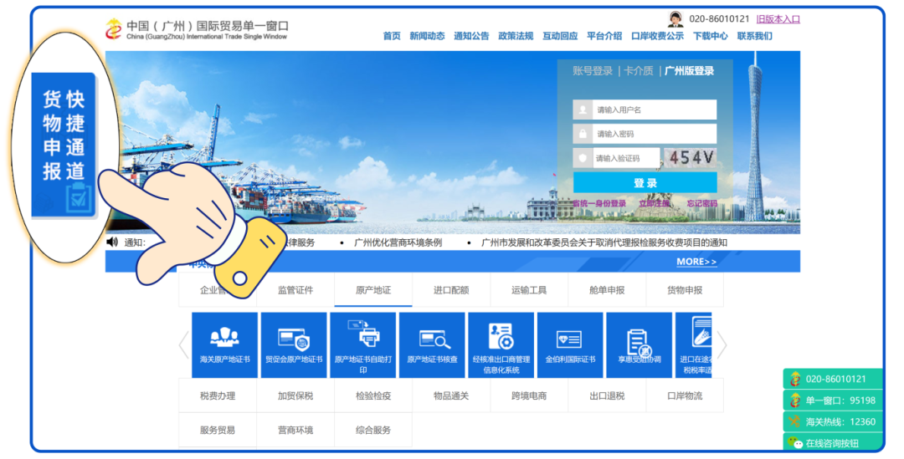This screenshot has width=904, height=459.
Task: Open 口岸收费公示 in top navigation
Action: pyautogui.click(x=658, y=36)
